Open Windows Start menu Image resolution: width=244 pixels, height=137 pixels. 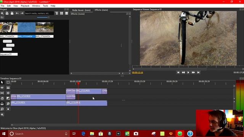click(x=4, y=134)
